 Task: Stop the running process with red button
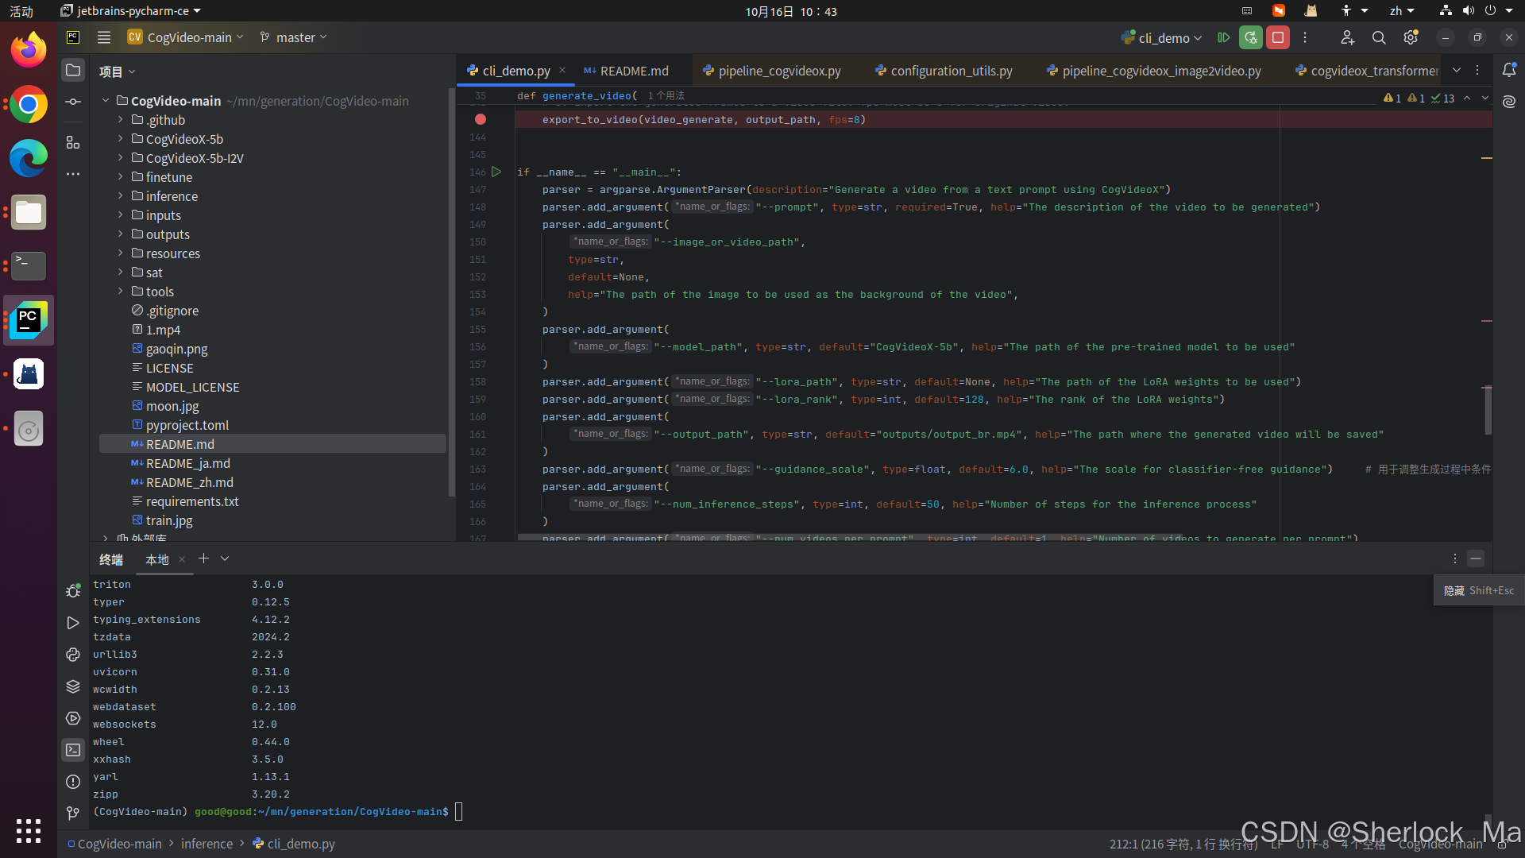coord(1278,37)
